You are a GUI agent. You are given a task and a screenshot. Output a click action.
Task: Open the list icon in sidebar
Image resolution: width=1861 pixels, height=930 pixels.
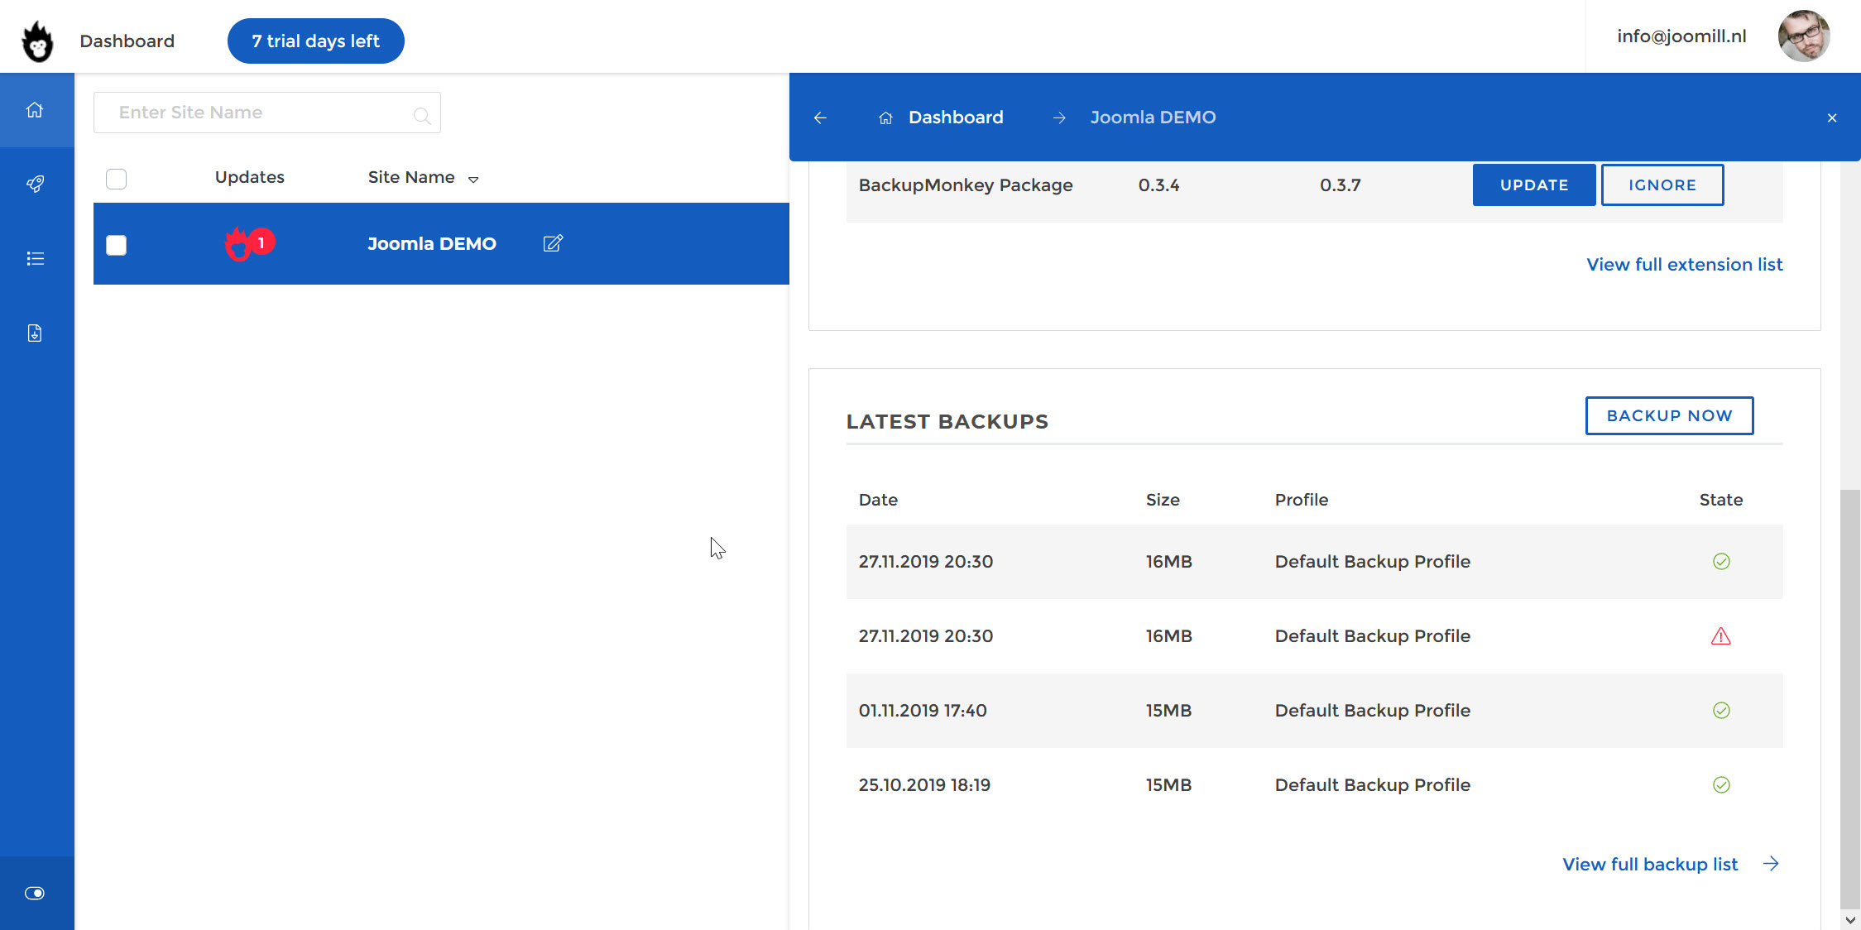pos(35,258)
